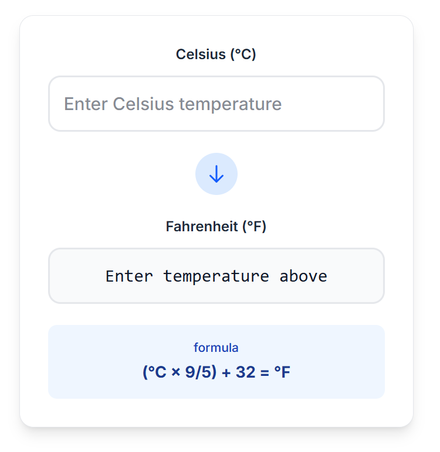
Task: Click the light blue formula panel
Action: coord(216,362)
